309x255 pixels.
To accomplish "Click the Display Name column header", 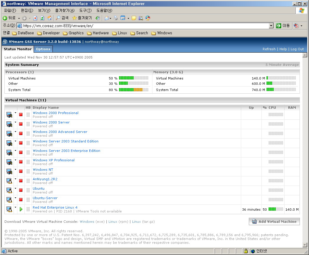I will pyautogui.click(x=46, y=108).
